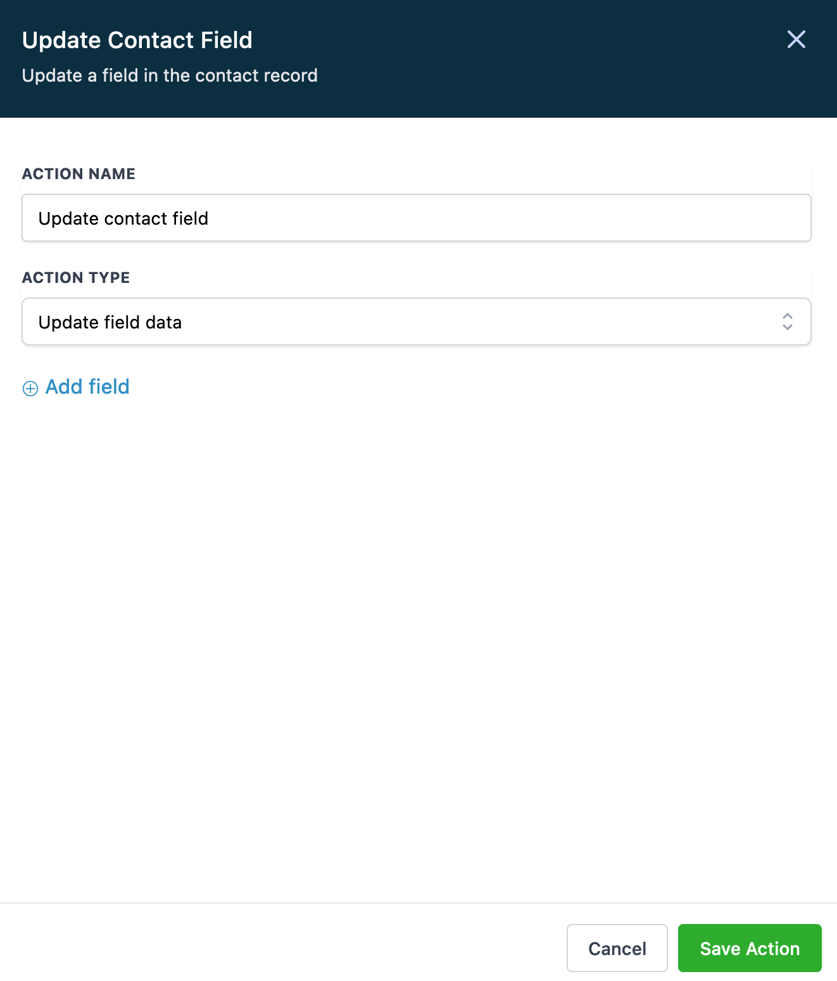
Task: Click the 'Update contact field' text in input
Action: tap(123, 218)
